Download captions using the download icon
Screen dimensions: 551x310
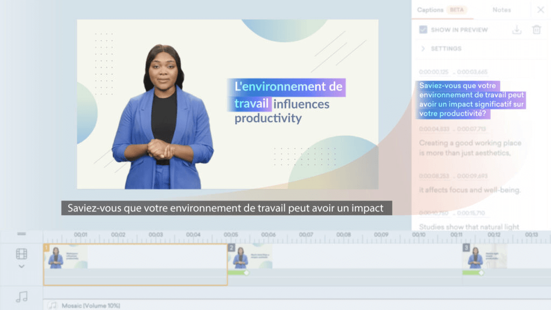(x=517, y=30)
